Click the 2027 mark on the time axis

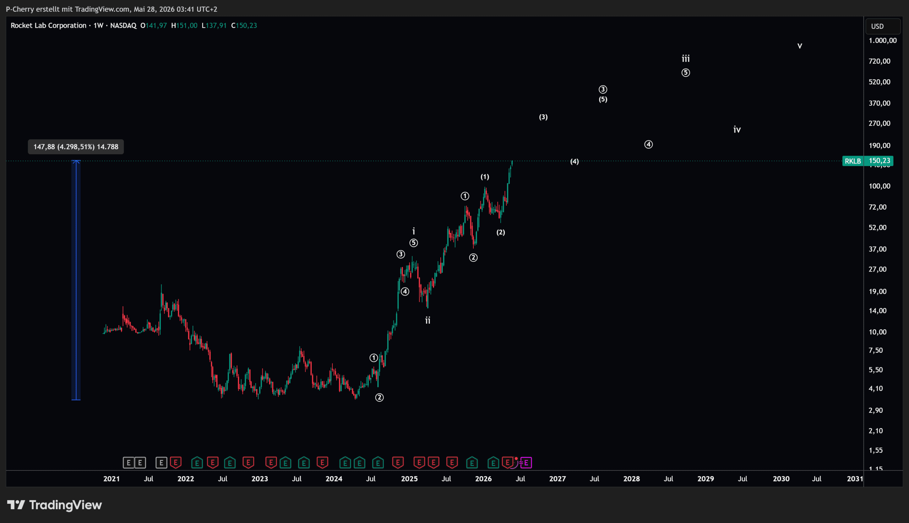click(x=557, y=479)
